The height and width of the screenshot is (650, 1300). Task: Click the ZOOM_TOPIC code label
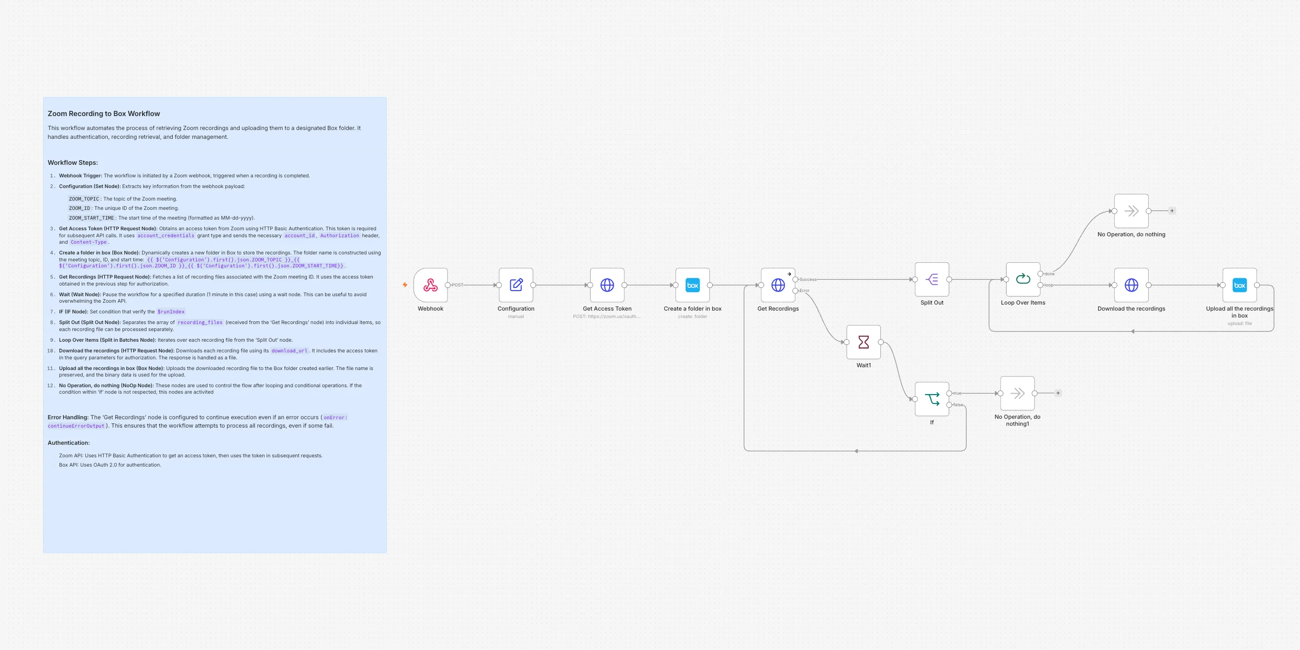[84, 199]
